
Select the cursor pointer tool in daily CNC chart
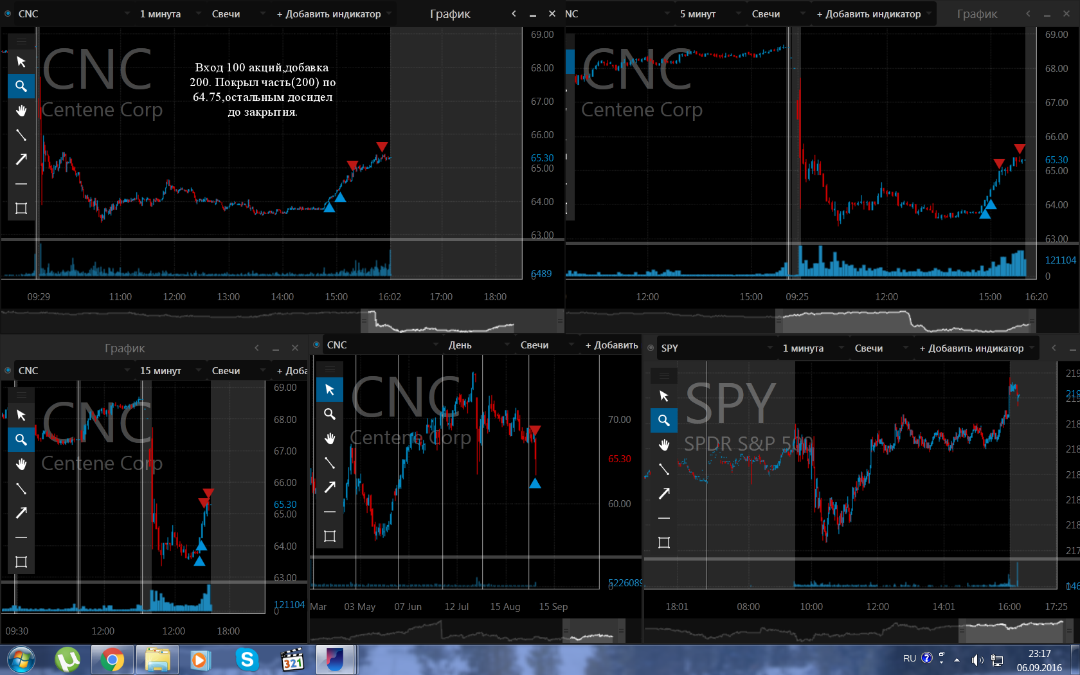coord(330,390)
